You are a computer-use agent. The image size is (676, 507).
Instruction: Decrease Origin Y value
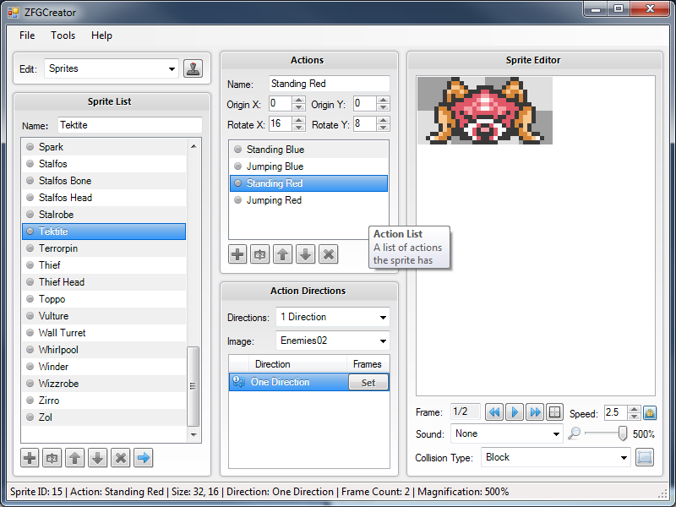click(x=383, y=107)
